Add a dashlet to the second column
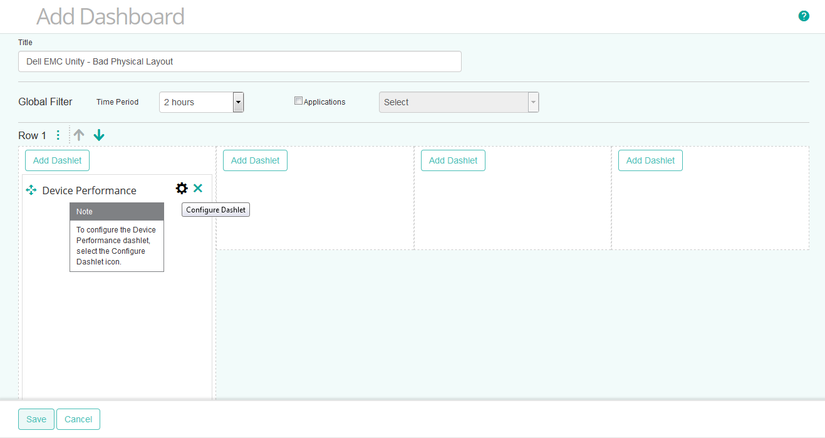 tap(255, 160)
